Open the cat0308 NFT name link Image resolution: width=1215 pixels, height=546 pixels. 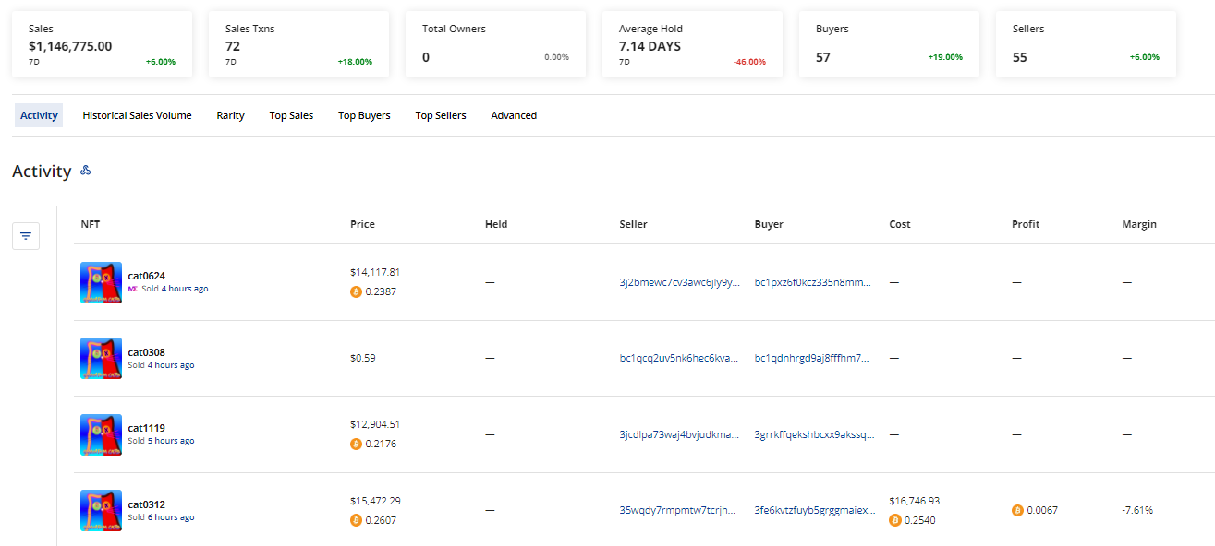click(146, 352)
